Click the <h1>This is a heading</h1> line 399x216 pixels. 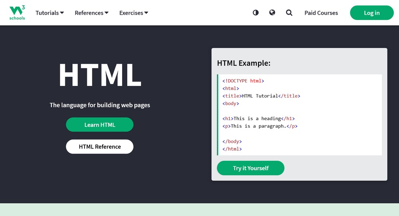point(259,119)
